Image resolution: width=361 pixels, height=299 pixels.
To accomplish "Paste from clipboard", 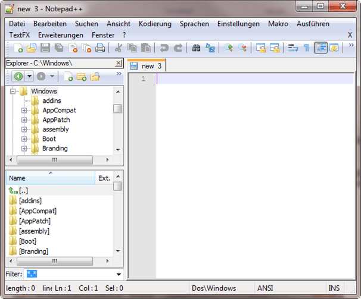I will (146, 48).
